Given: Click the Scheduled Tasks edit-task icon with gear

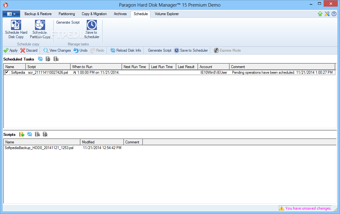Looking at the screenshot, I should coord(48,59).
